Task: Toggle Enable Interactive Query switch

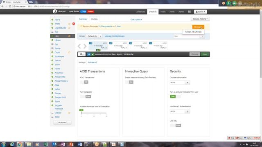Action: [129, 82]
